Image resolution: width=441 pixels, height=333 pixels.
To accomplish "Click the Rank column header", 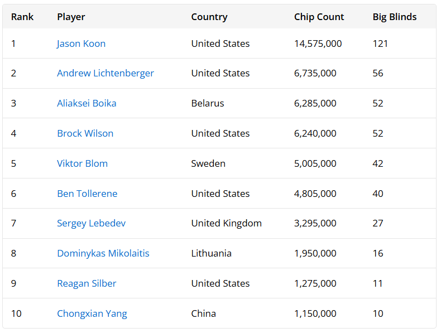I will point(22,17).
